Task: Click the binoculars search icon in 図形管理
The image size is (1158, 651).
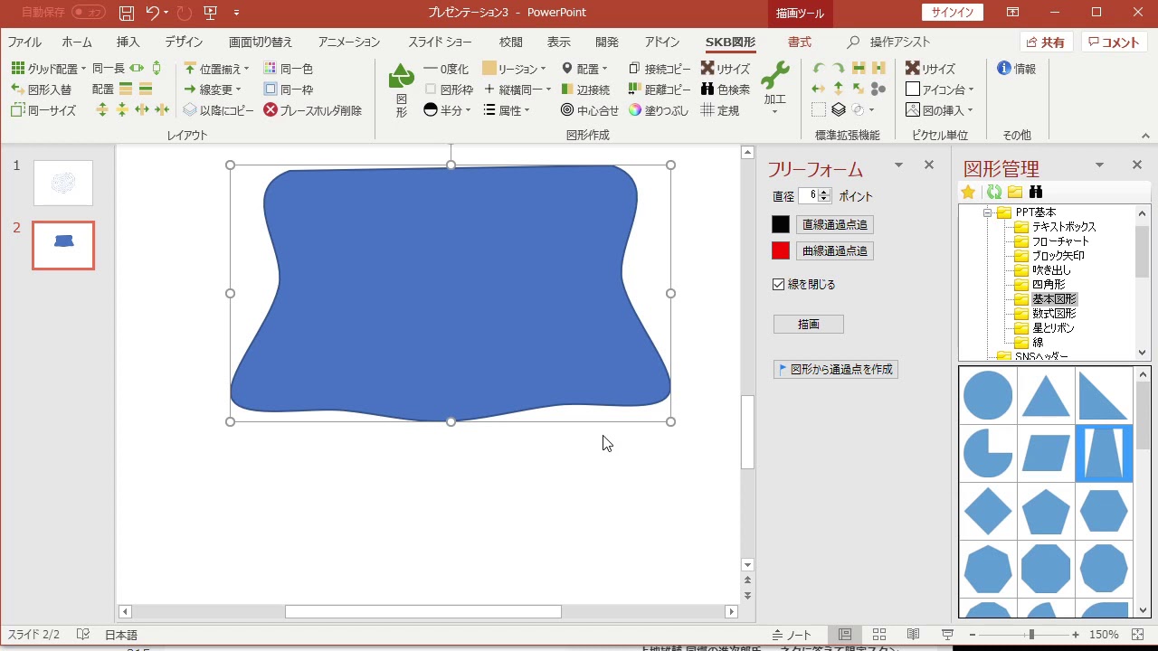Action: pos(1036,192)
